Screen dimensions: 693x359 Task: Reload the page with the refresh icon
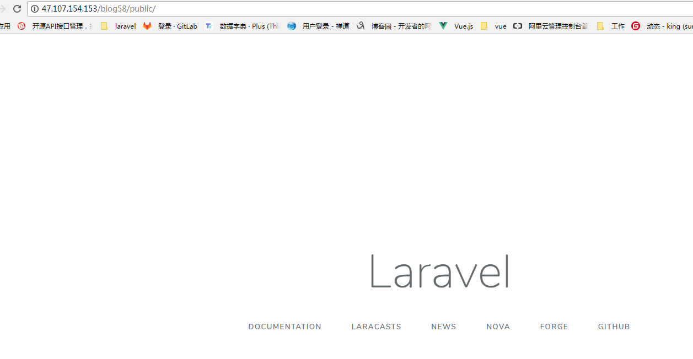click(x=17, y=9)
